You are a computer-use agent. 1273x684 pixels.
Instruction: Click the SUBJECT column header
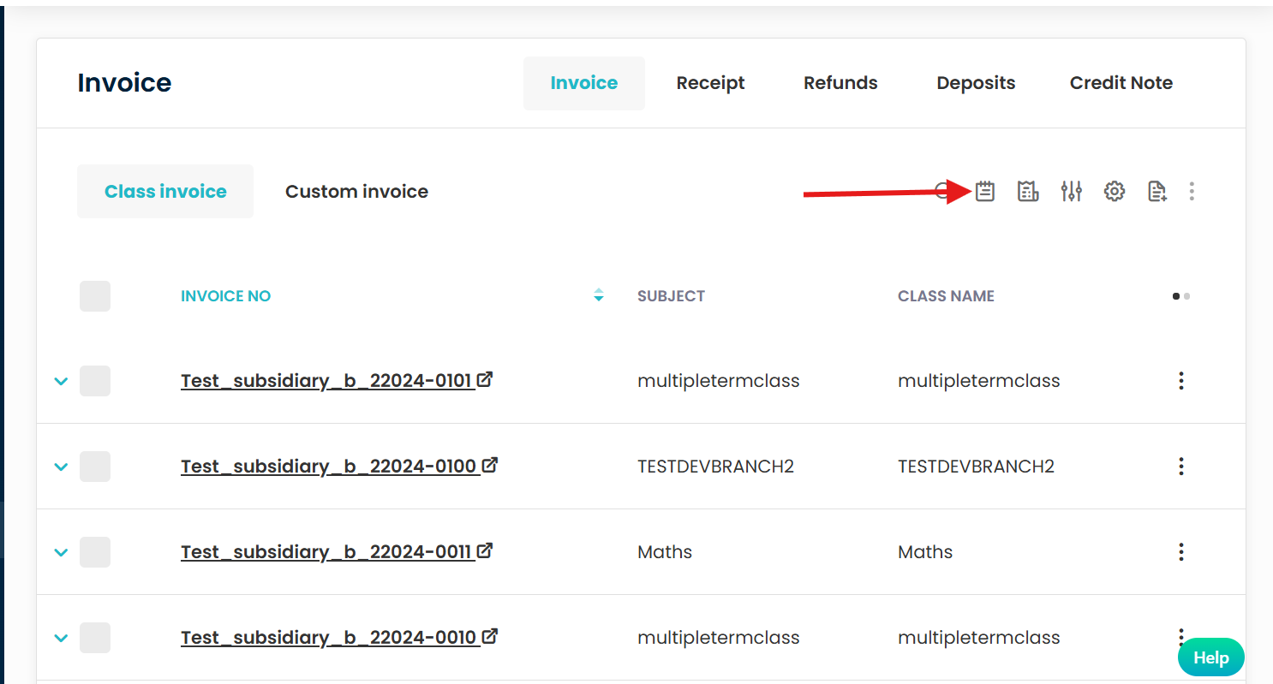(x=671, y=296)
